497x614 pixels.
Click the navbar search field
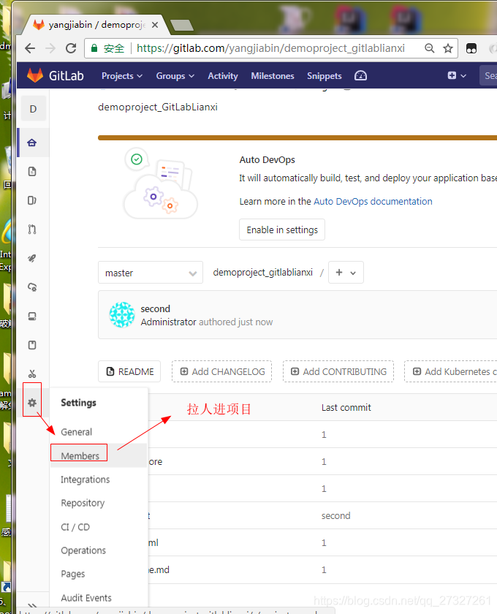[x=488, y=75]
